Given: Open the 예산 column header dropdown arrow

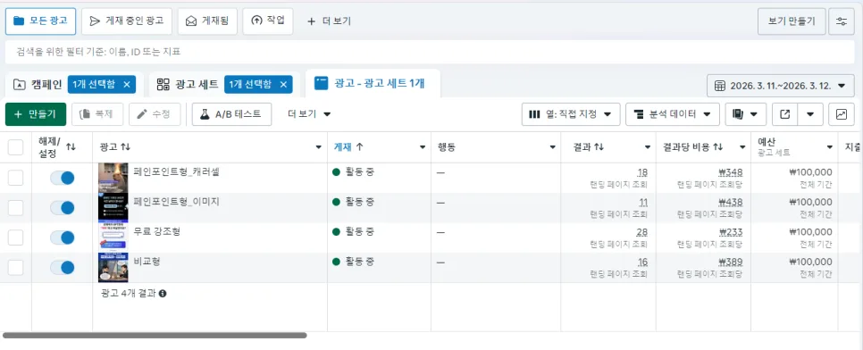Looking at the screenshot, I should (x=829, y=147).
